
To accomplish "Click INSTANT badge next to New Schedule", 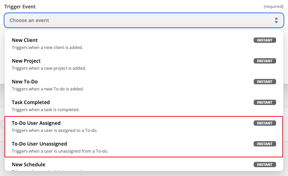I will pos(265,165).
